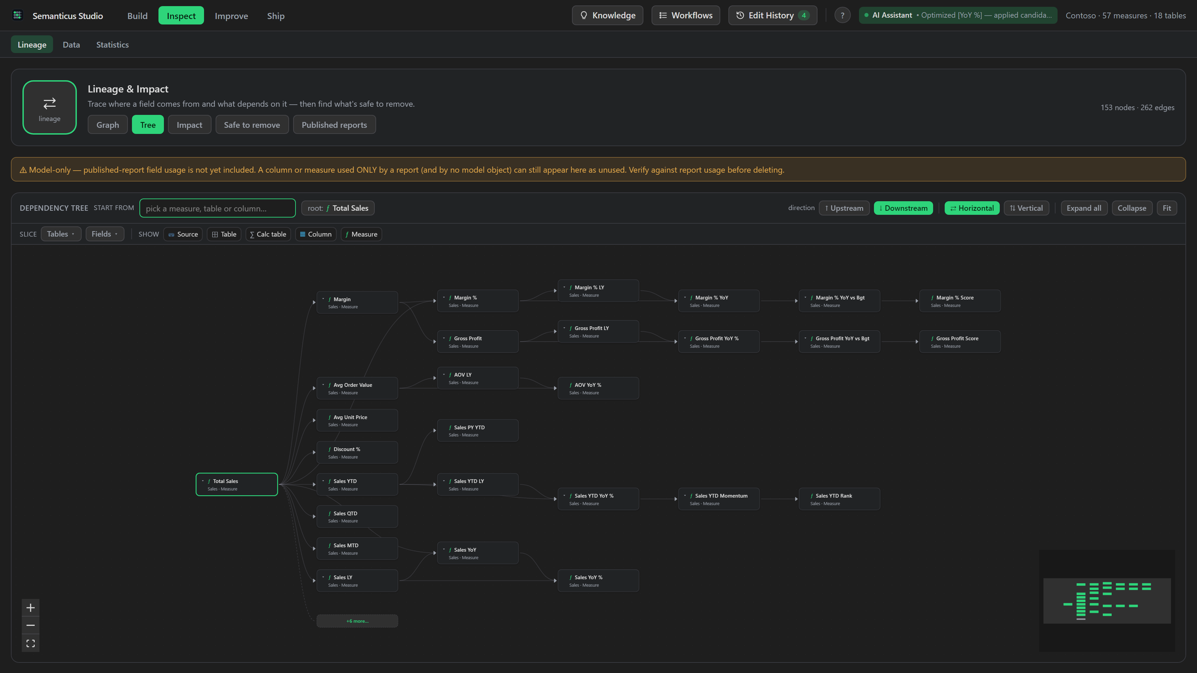Collapse the Margin node caret
1197x673 pixels.
click(x=323, y=299)
